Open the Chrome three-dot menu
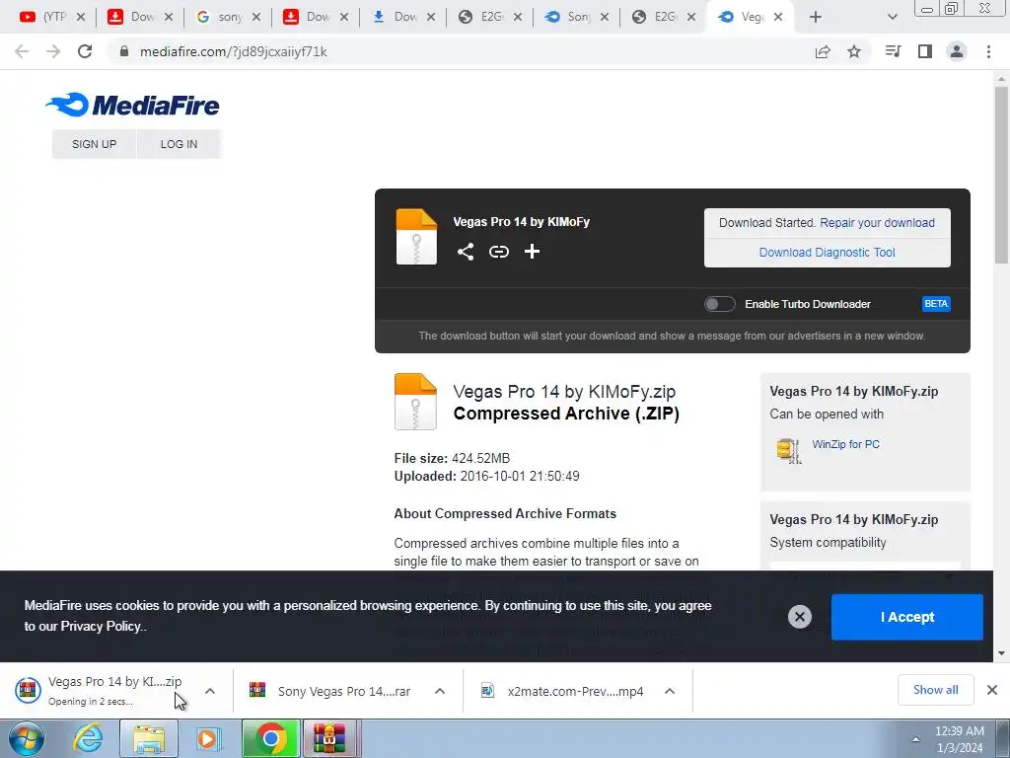1010x758 pixels. 988,51
